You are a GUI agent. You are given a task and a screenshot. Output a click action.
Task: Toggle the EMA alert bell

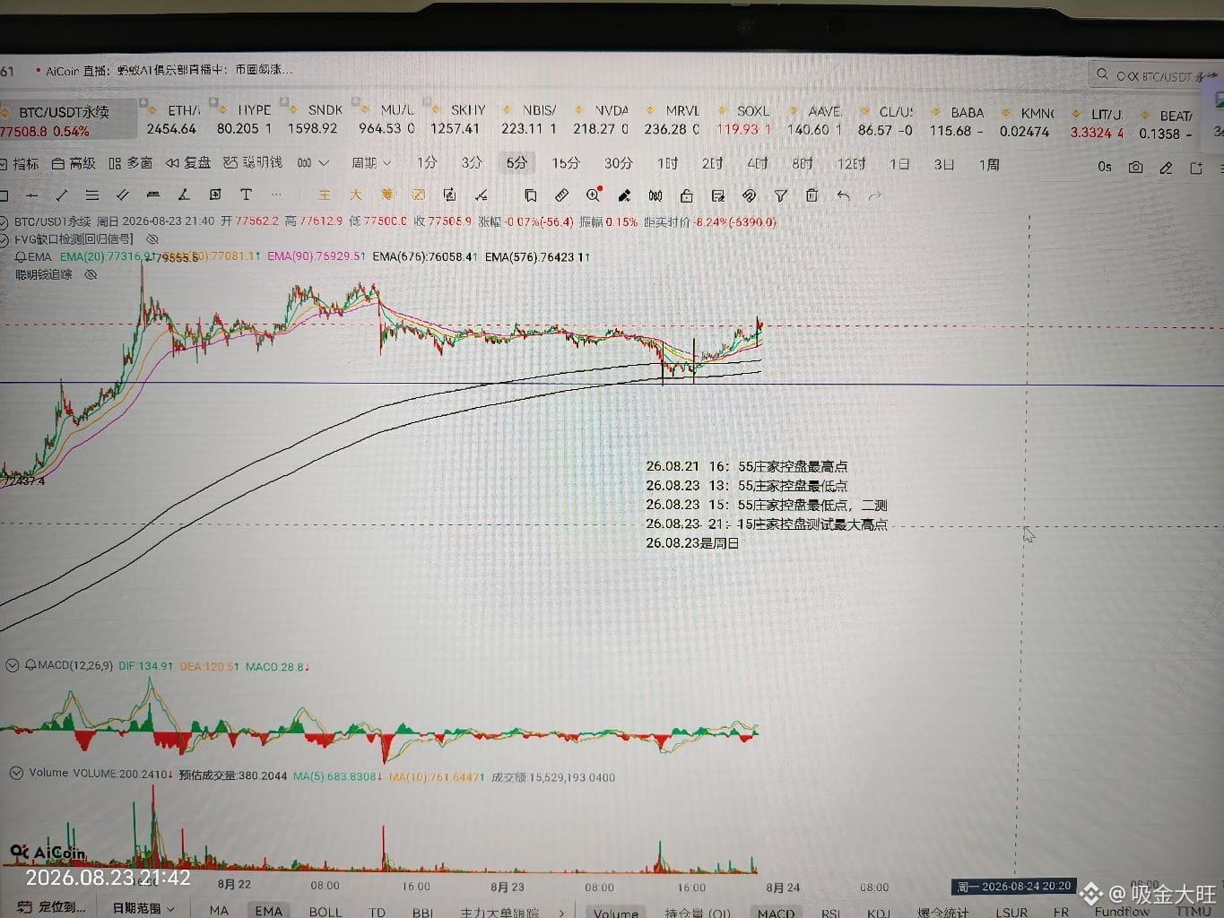21,257
